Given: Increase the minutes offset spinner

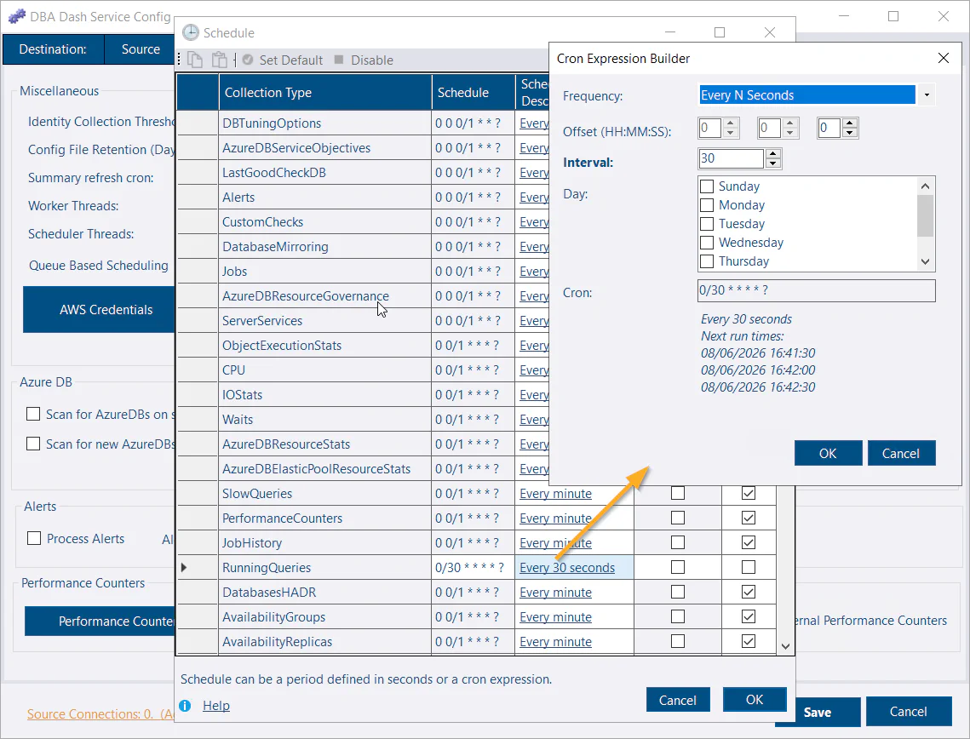Looking at the screenshot, I should [x=790, y=123].
